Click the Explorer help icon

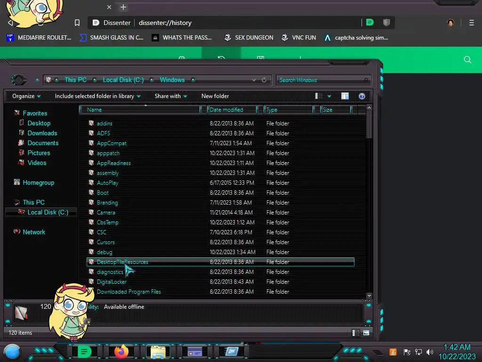362,96
